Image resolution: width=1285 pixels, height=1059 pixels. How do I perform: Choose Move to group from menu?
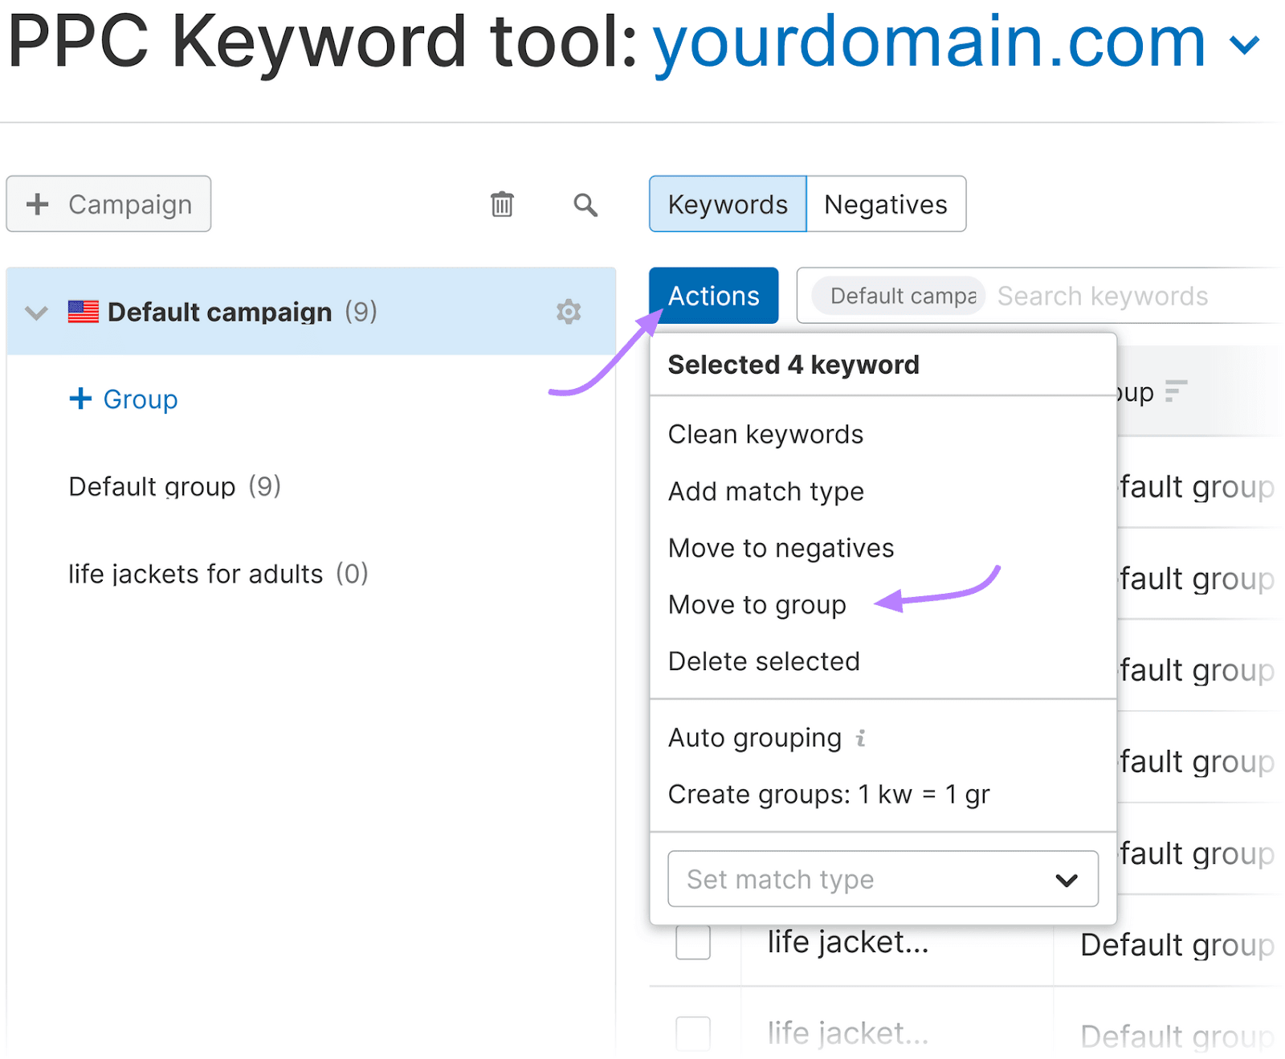coord(757,604)
